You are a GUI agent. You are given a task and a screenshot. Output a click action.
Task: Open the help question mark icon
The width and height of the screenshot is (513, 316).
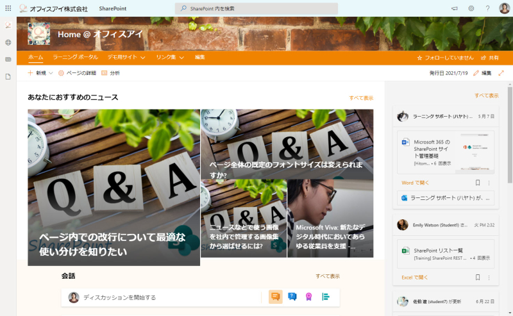[x=487, y=8]
